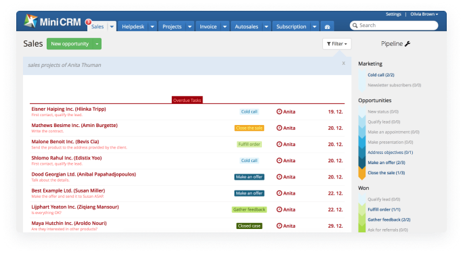Click clock icon in Shlomo Rahul row

pos(279,161)
